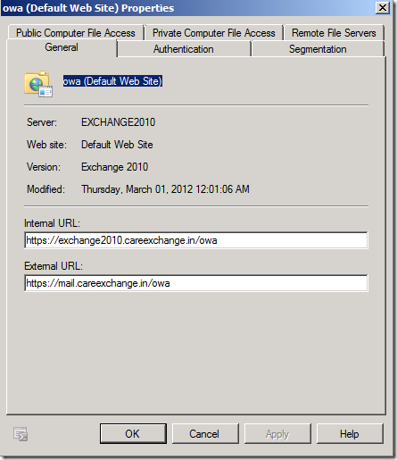This screenshot has width=397, height=460.
Task: Click the Apply button
Action: coord(277,433)
